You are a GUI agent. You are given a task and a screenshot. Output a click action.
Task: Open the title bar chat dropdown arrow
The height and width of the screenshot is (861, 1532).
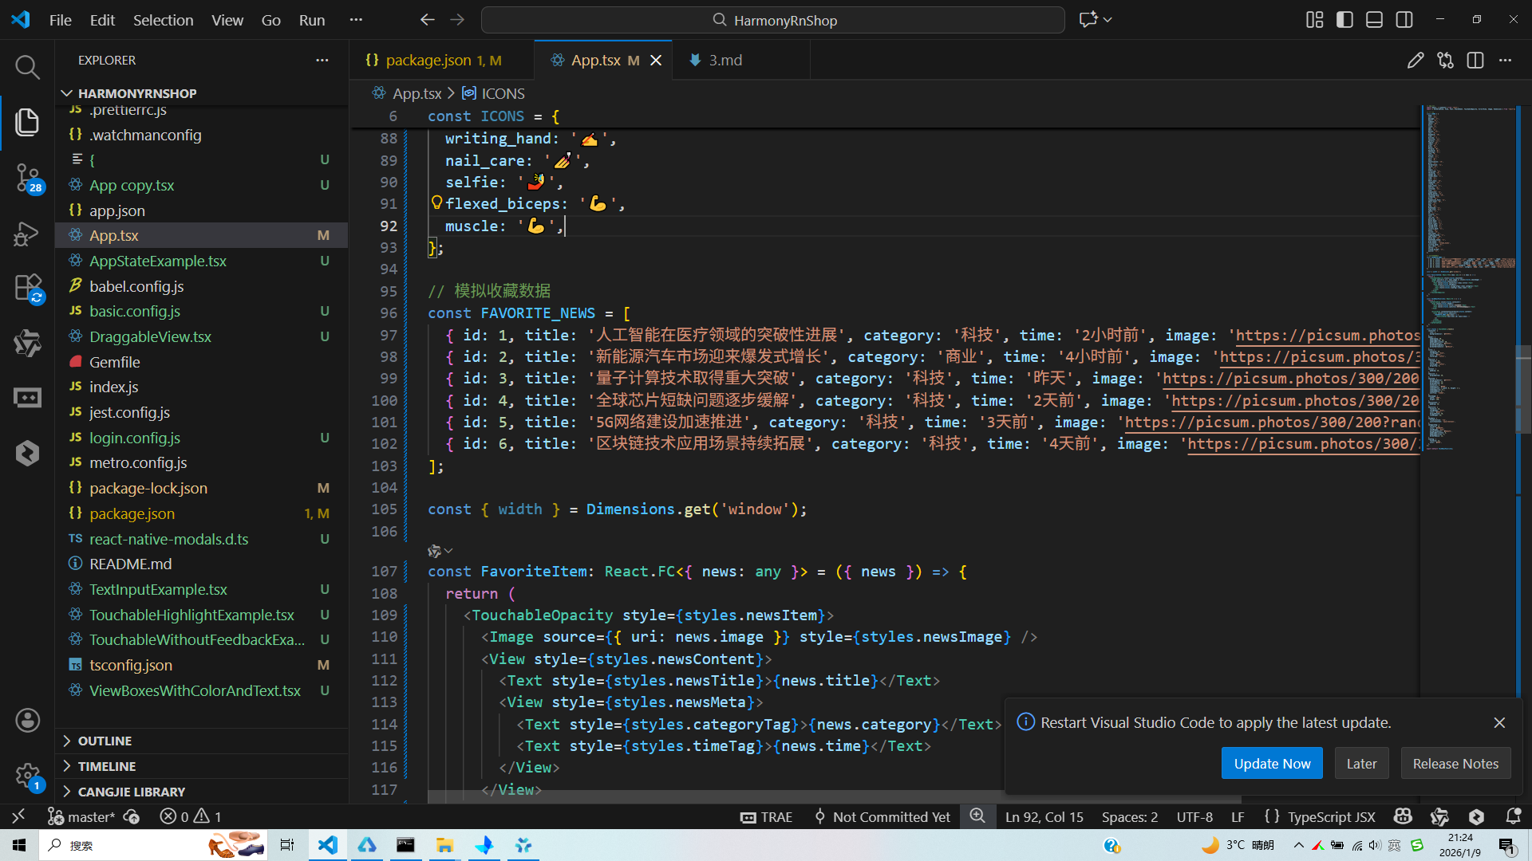pyautogui.click(x=1108, y=20)
